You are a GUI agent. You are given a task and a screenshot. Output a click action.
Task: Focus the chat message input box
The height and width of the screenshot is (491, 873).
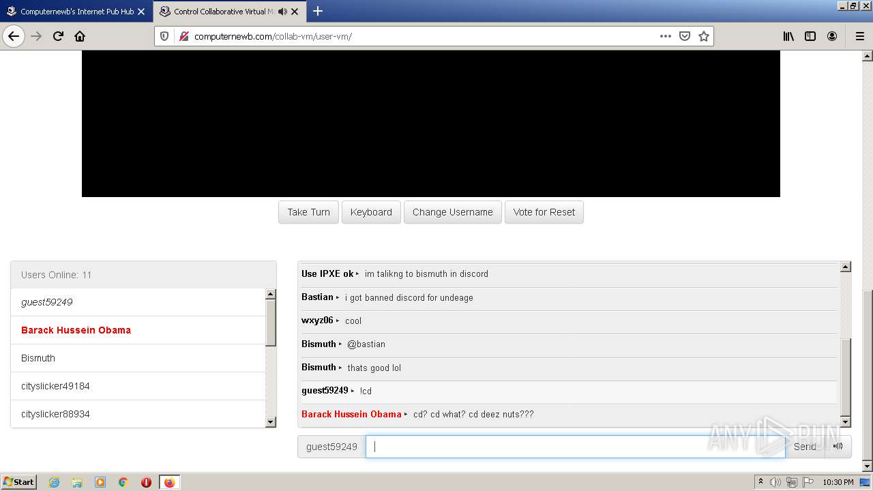click(576, 447)
